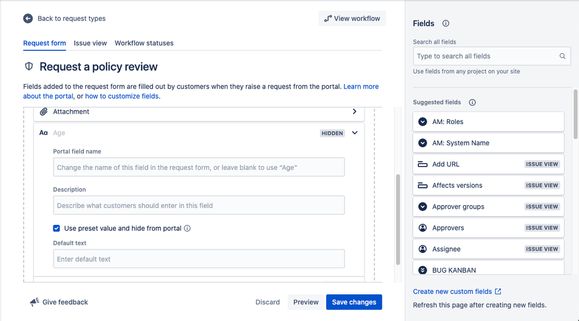This screenshot has height=321, width=579.
Task: Uncheck Use preset value and hide from portal
Action: click(56, 228)
